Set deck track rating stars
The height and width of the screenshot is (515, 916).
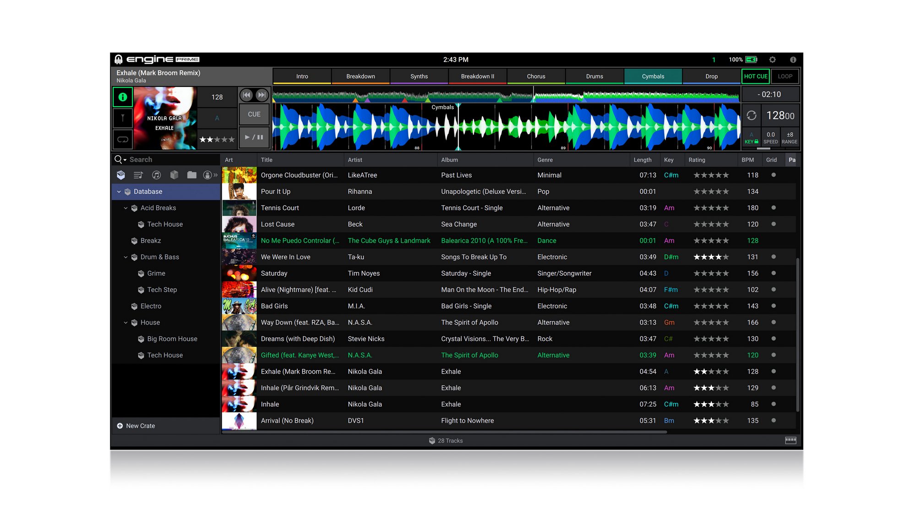pyautogui.click(x=217, y=139)
